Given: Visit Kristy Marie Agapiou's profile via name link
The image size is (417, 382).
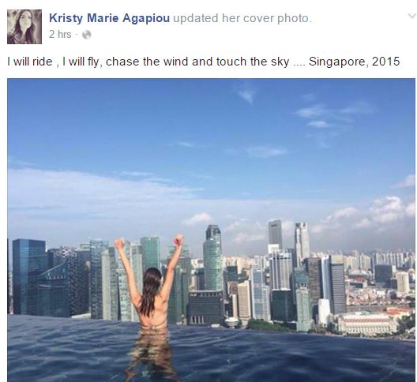Looking at the screenshot, I should coord(109,18).
